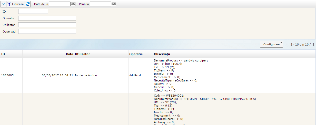Screen dimensions: 316x125
Task: Click into the ID filter field
Action: click(x=33, y=12)
